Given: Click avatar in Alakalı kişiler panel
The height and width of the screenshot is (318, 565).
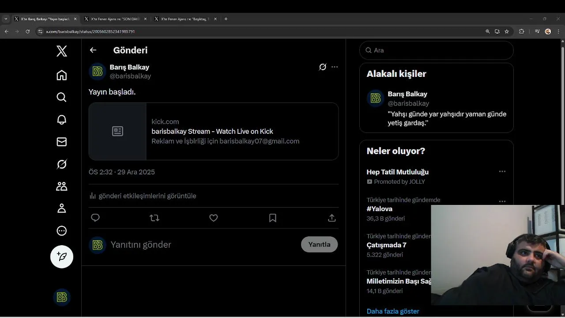Looking at the screenshot, I should point(376,98).
